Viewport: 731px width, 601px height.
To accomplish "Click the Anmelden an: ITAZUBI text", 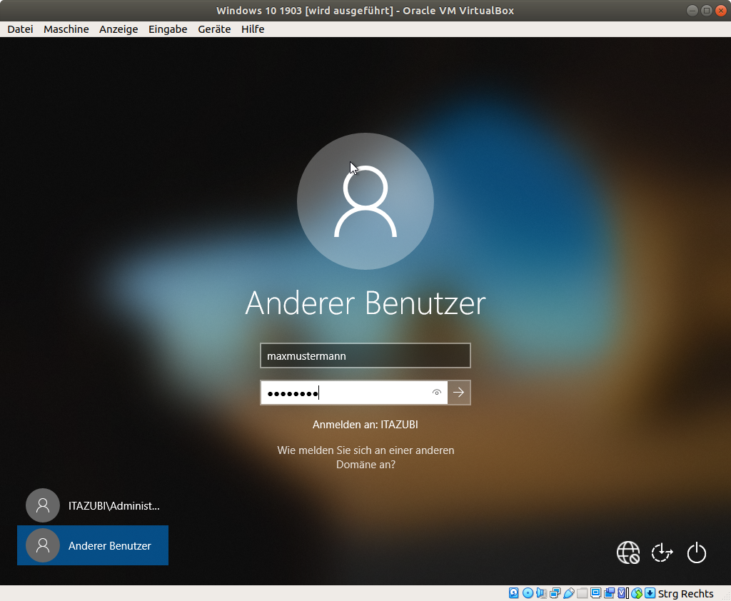I will [365, 425].
